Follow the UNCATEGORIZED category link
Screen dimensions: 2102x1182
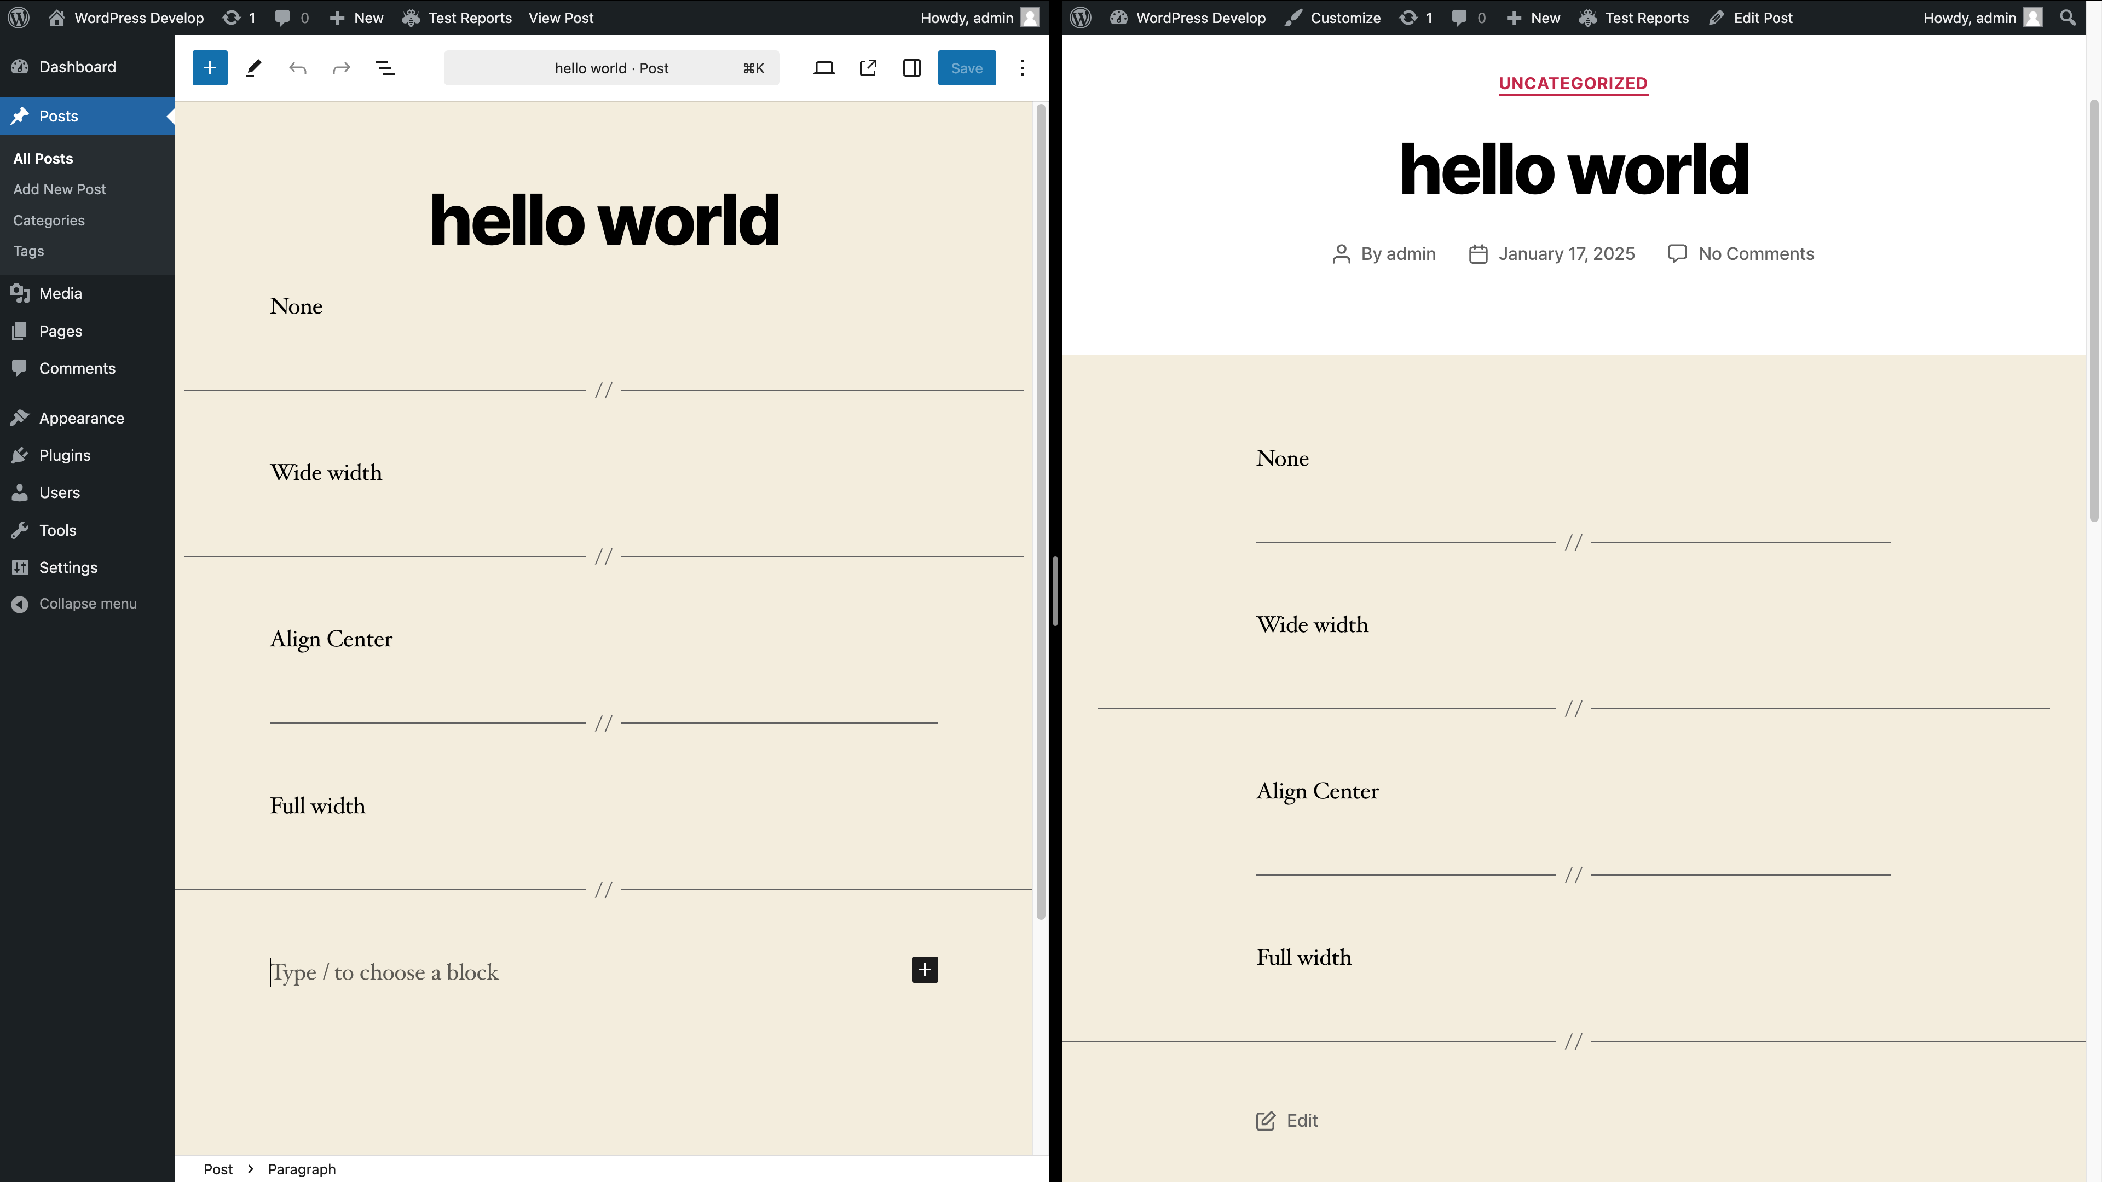click(x=1573, y=83)
